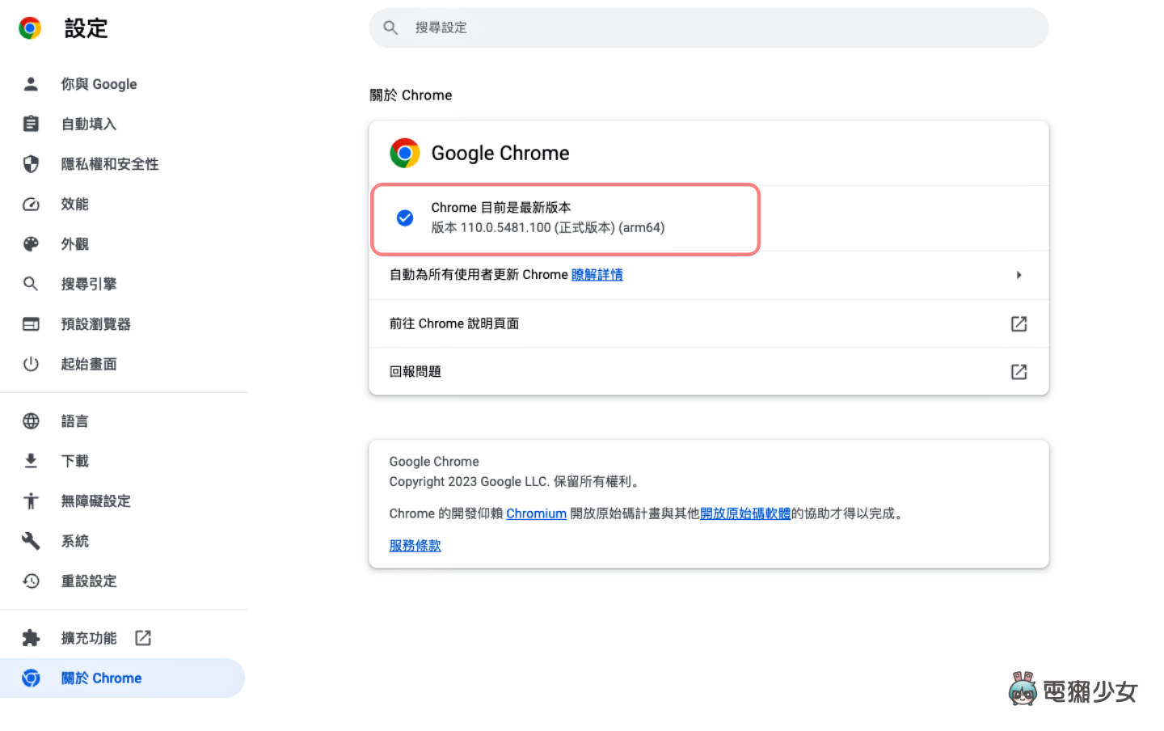Select the 語言 globe icon
The width and height of the screenshot is (1164, 731).
tap(31, 420)
